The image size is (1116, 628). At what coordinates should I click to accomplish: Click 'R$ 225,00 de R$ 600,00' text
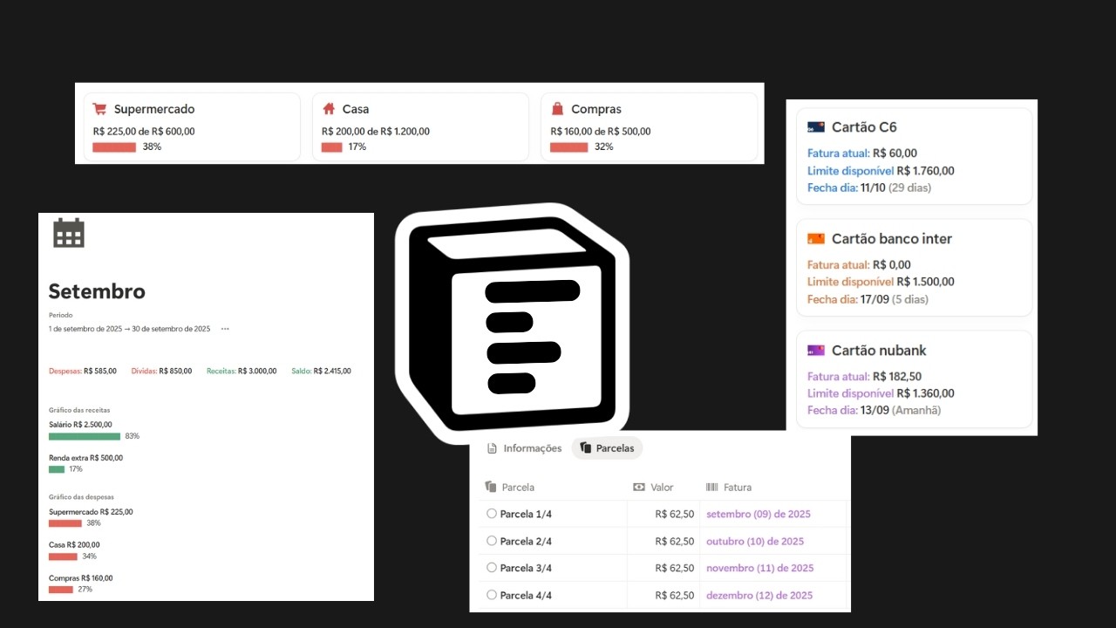144,132
